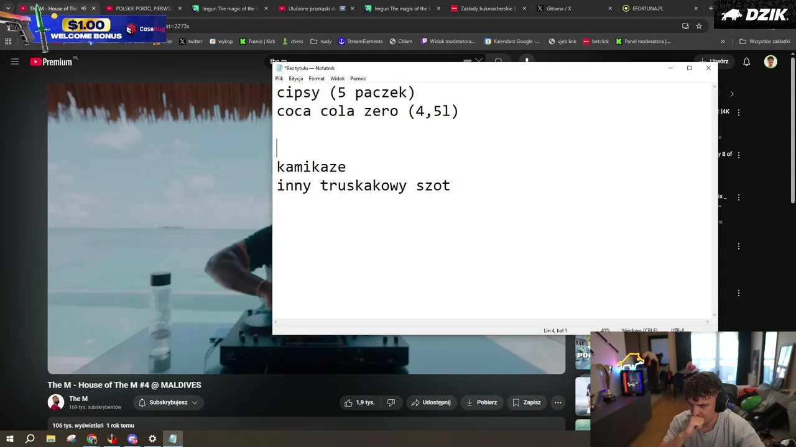The height and width of the screenshot is (447, 796).
Task: Open the YouTube hamburger guide menu
Action: click(15, 61)
